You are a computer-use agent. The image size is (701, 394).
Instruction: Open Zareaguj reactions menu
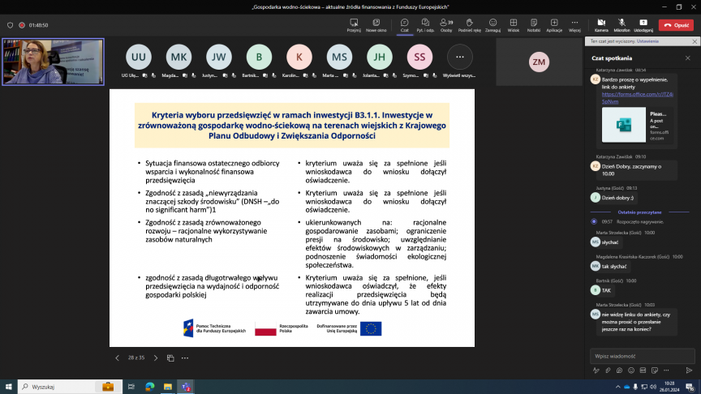click(492, 25)
